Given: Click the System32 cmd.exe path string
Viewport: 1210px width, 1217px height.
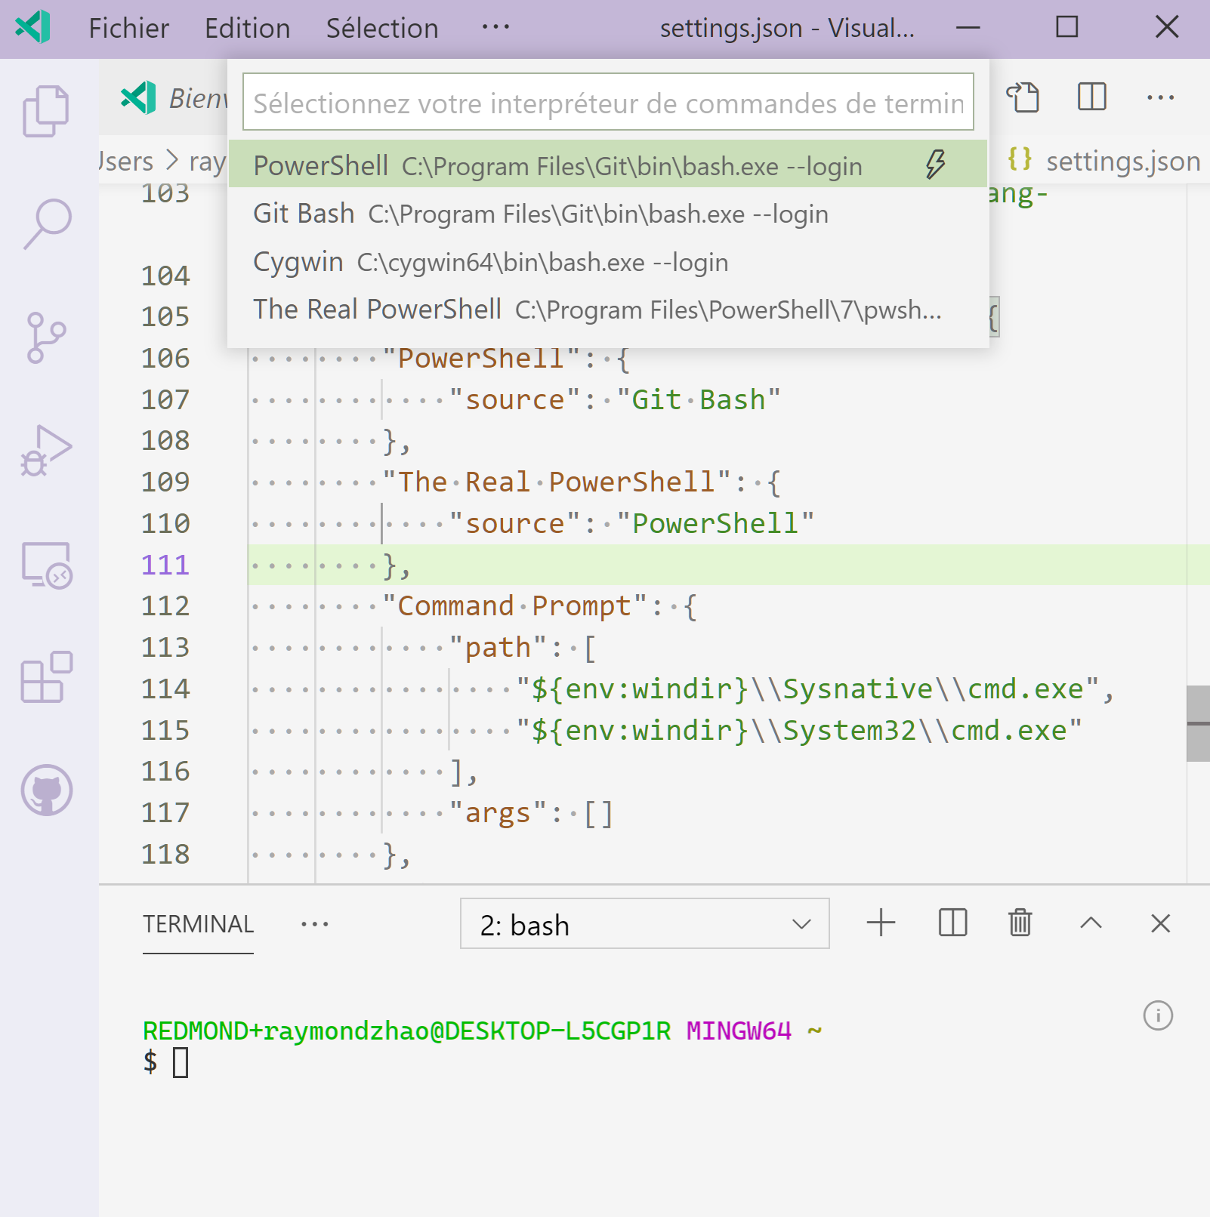Looking at the screenshot, I should pyautogui.click(x=799, y=730).
